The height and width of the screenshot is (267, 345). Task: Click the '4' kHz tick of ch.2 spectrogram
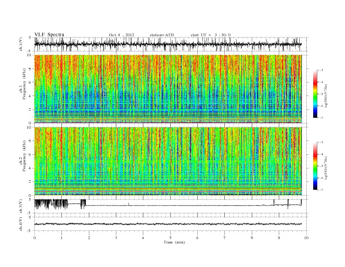(x=30, y=168)
